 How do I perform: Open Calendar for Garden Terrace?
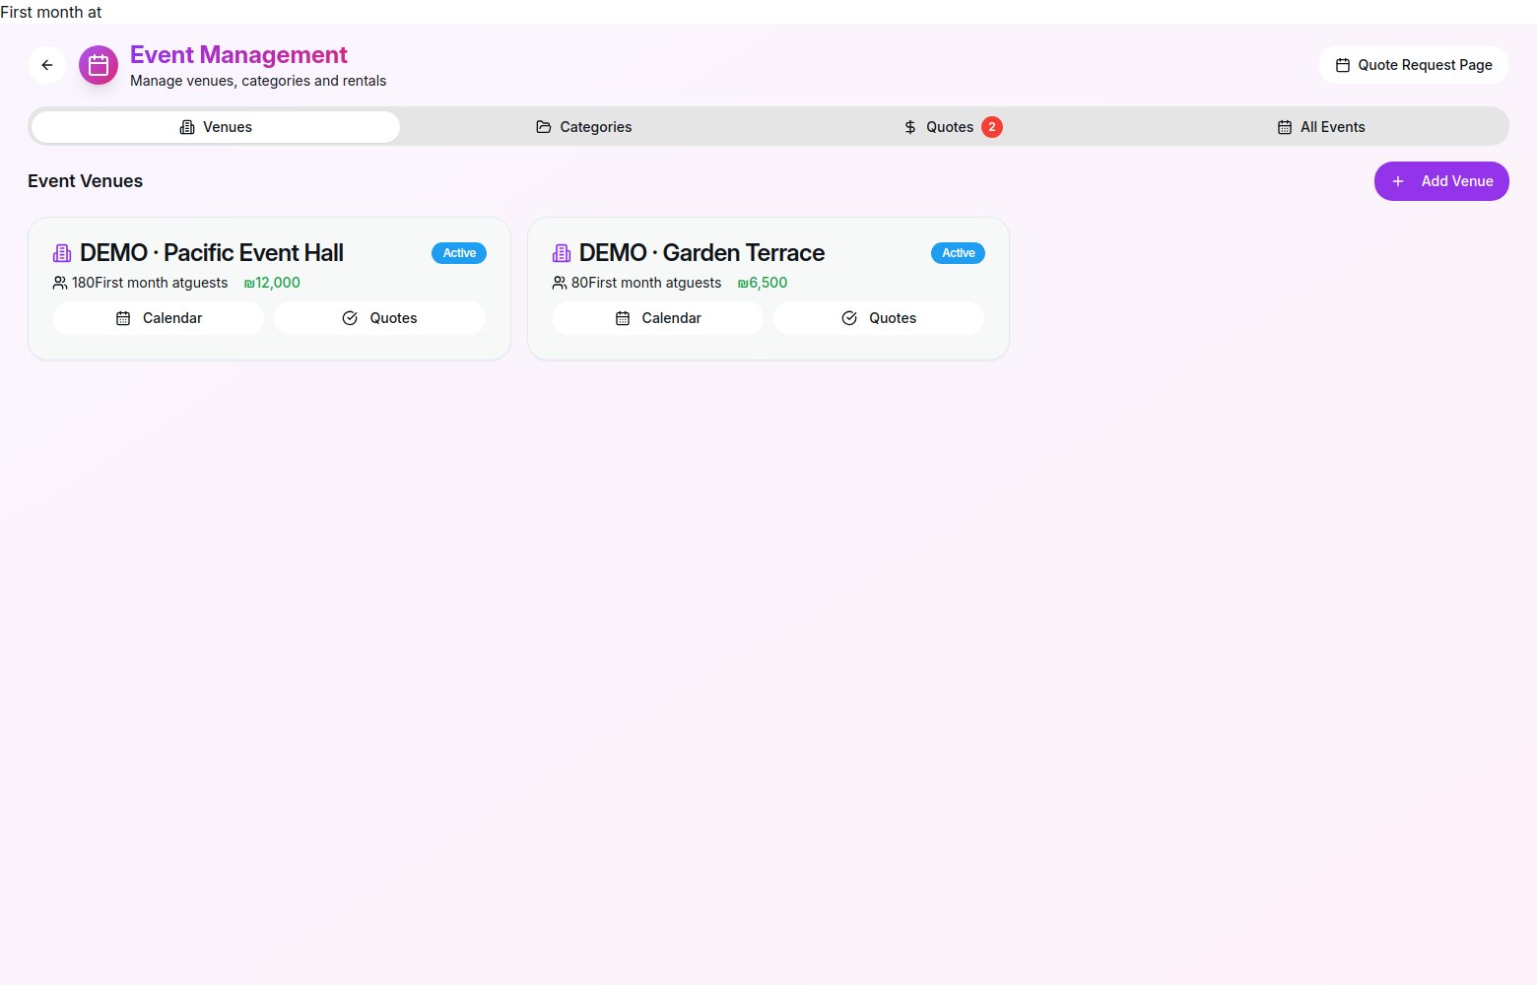tap(658, 318)
